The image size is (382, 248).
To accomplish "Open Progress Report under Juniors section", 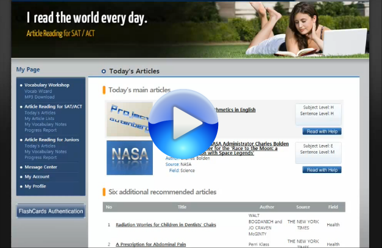I will pos(40,157).
